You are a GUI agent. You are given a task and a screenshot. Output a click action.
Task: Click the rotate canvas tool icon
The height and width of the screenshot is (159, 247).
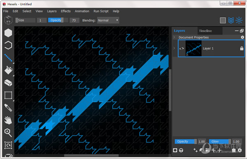tap(8, 145)
